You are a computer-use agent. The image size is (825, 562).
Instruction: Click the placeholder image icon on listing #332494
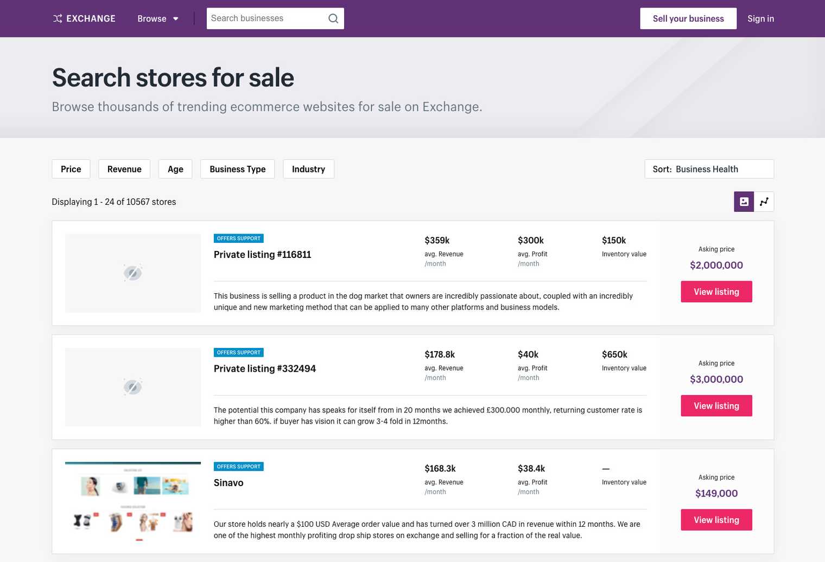[x=132, y=386]
